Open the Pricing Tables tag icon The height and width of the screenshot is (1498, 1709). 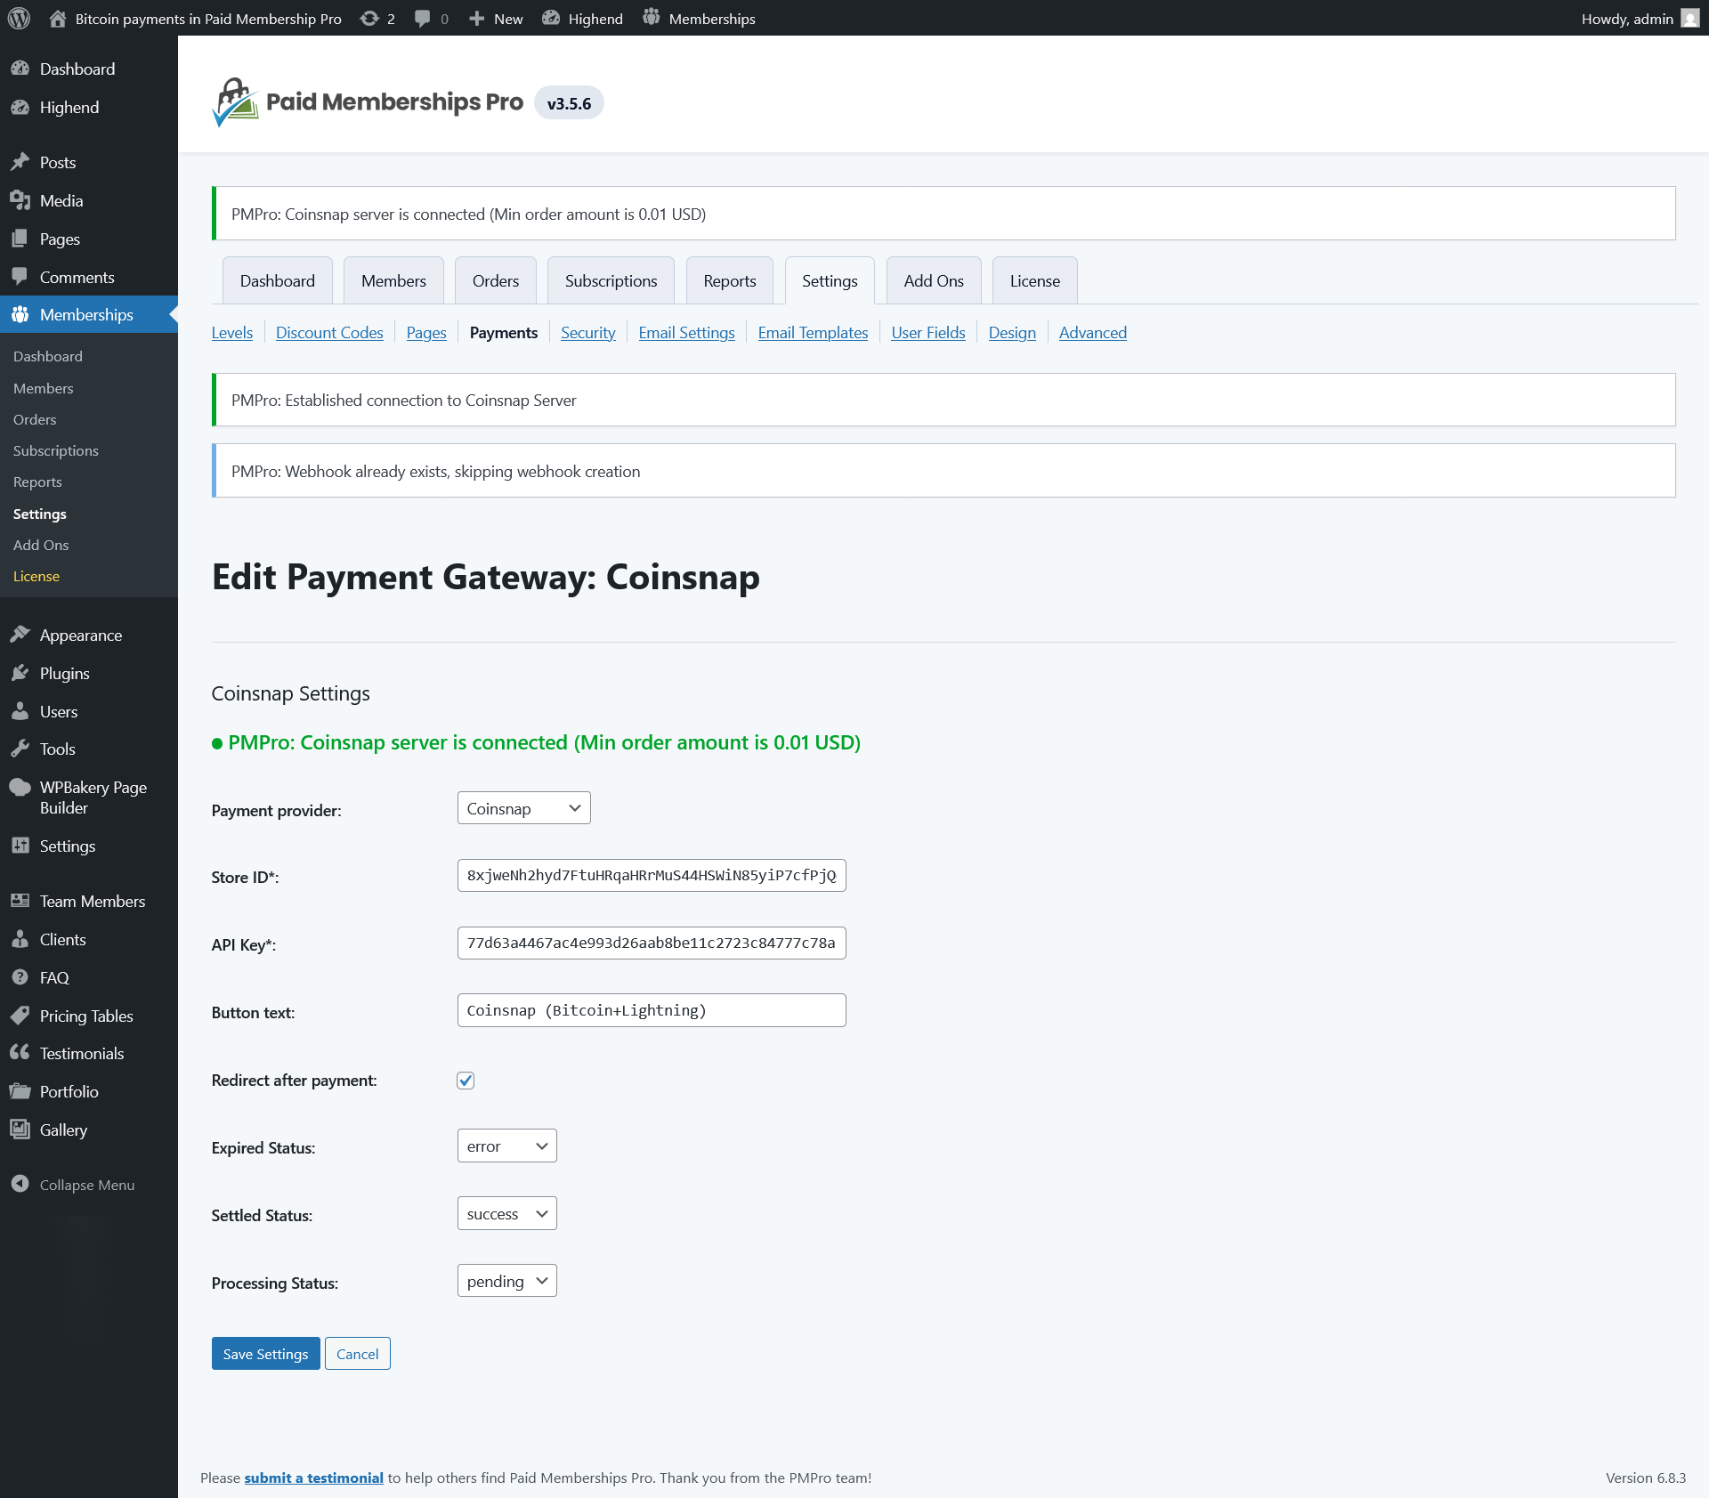20,1016
